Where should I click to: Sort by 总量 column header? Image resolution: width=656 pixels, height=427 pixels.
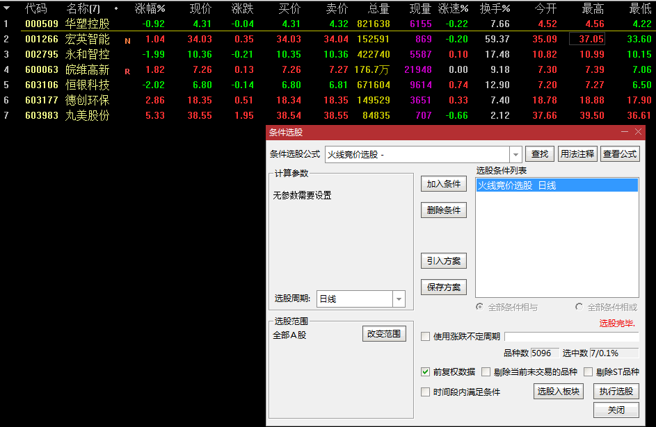(378, 8)
